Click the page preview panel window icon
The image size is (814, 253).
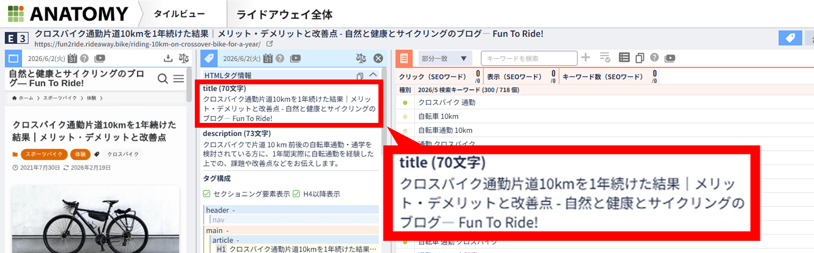click(13, 59)
